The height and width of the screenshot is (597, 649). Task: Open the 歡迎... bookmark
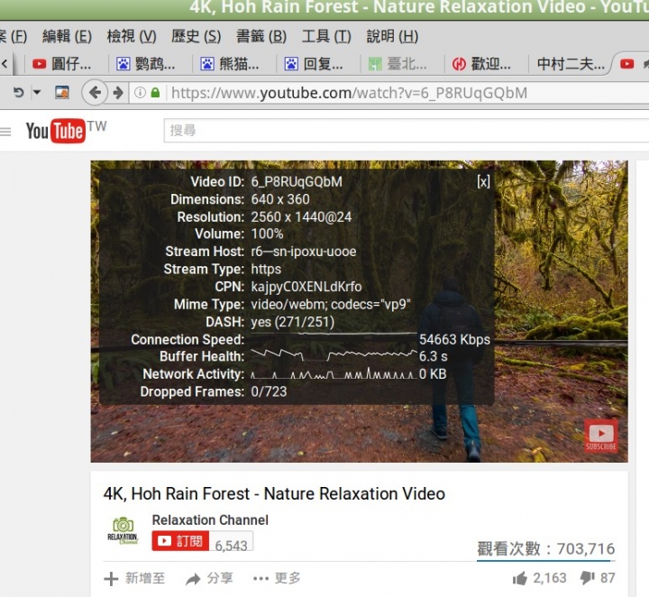pyautogui.click(x=481, y=64)
